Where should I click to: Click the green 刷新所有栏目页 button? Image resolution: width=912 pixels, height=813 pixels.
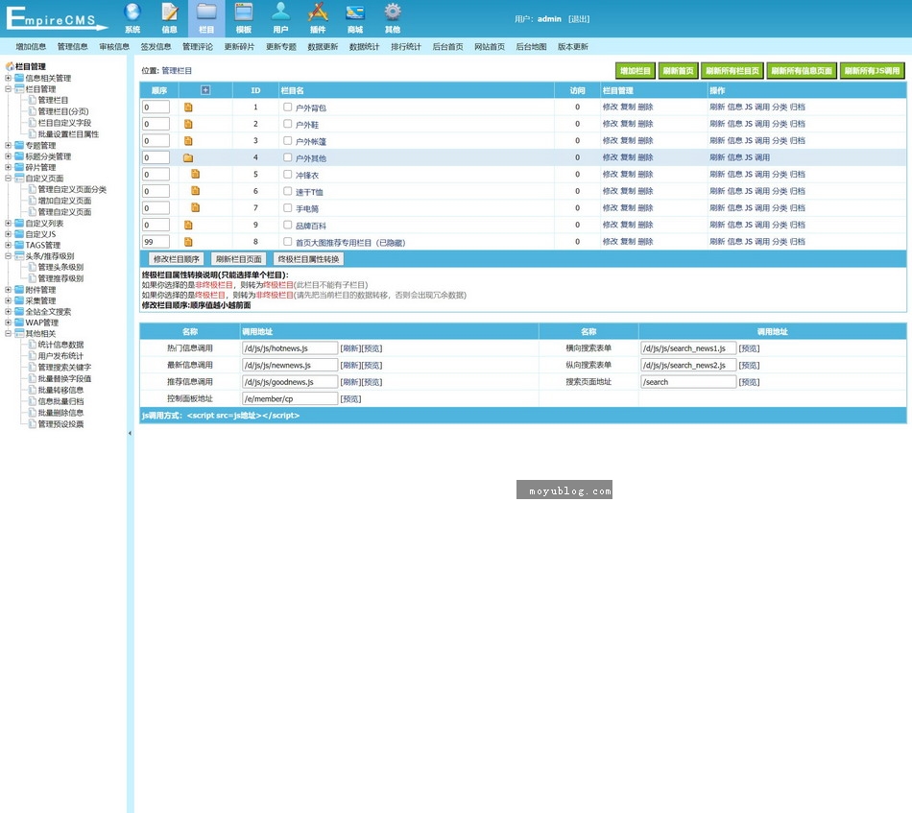click(732, 71)
